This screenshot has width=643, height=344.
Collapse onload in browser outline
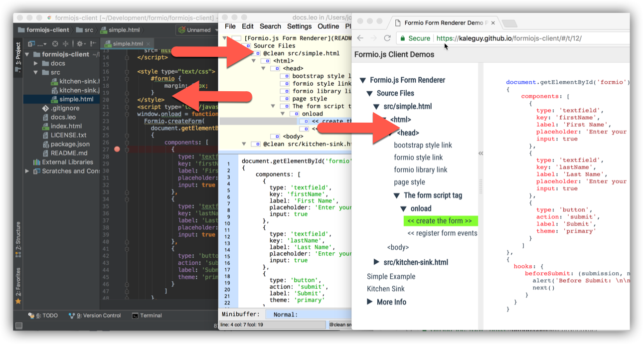[404, 208]
